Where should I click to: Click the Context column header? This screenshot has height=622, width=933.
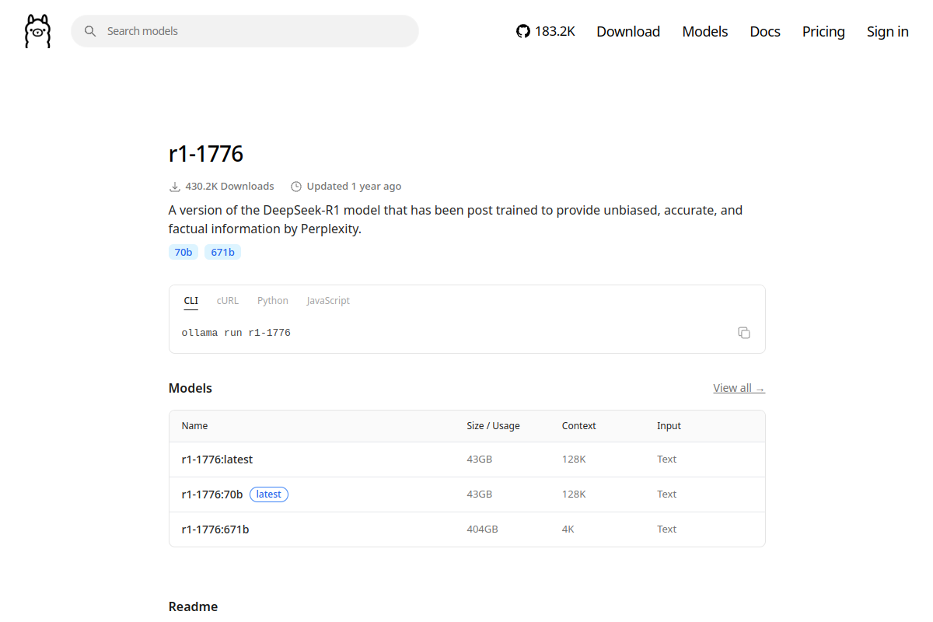(x=579, y=426)
